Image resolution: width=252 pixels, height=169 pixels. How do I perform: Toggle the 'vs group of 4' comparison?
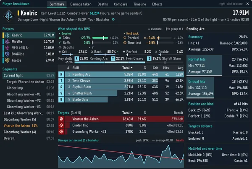pyautogui.click(x=175, y=29)
